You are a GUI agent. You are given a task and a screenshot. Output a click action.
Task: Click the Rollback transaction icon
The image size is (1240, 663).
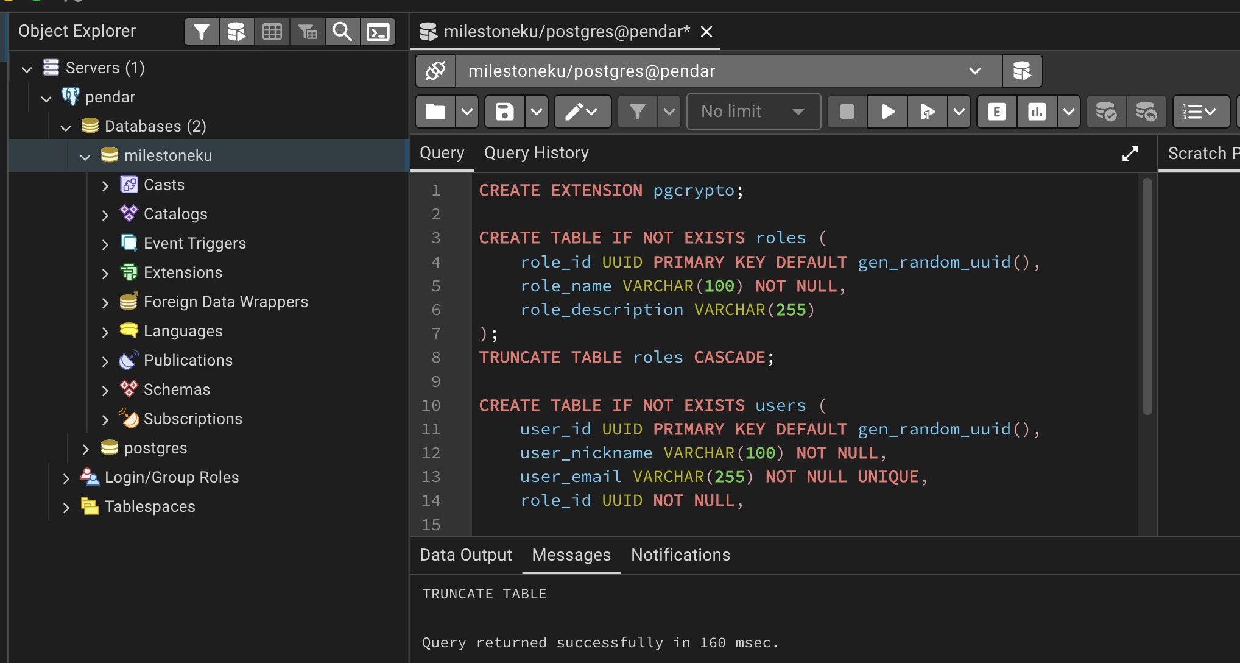[1146, 112]
